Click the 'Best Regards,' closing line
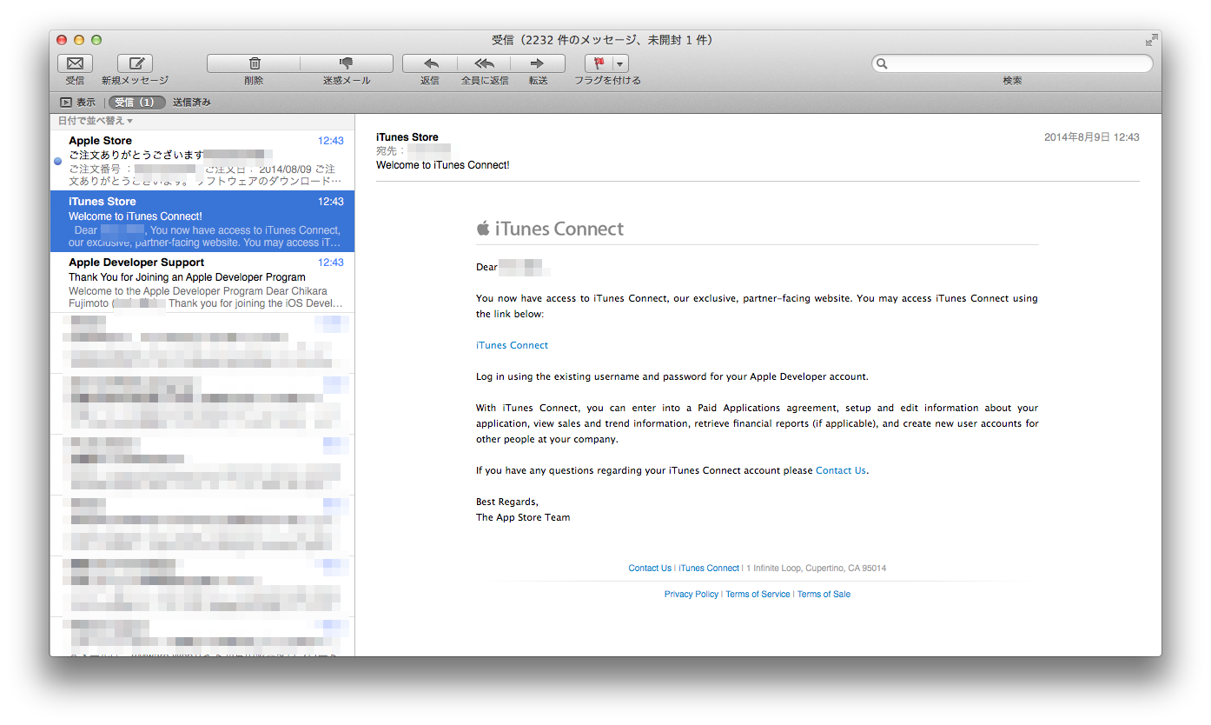 [x=507, y=502]
